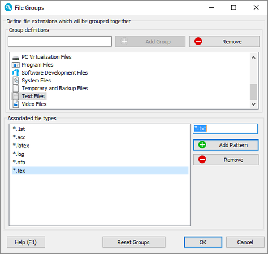Image resolution: width=268 pixels, height=254 pixels.
Task: Focus the new group name input field
Action: pyautogui.click(x=60, y=41)
